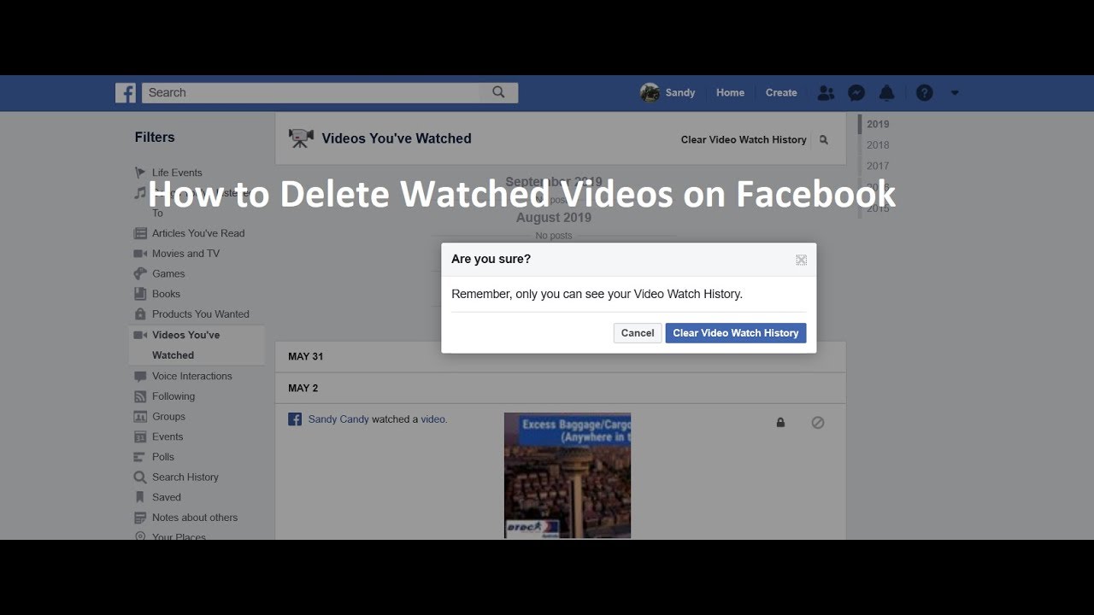The height and width of the screenshot is (615, 1094).
Task: Open the Sandy Candy link
Action: [338, 419]
